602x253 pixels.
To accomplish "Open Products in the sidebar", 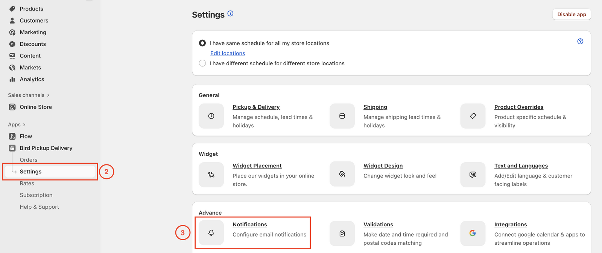I will (x=31, y=9).
